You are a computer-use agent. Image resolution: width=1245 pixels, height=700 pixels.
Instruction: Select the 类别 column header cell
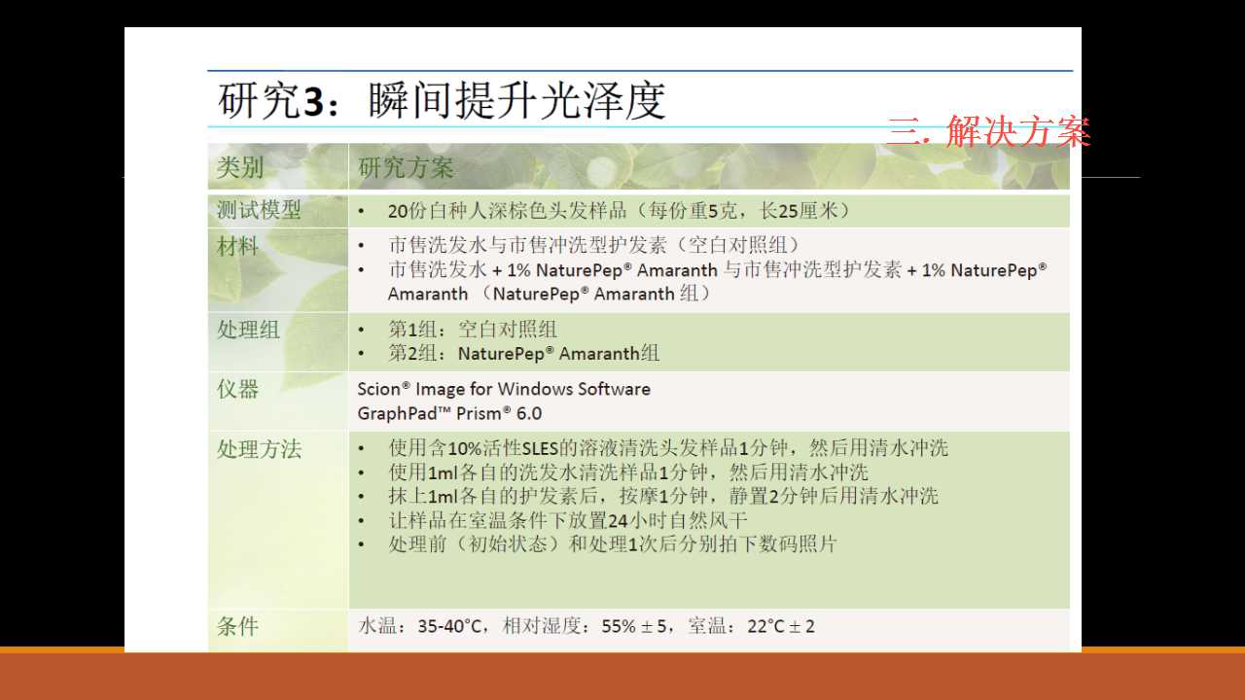point(239,167)
